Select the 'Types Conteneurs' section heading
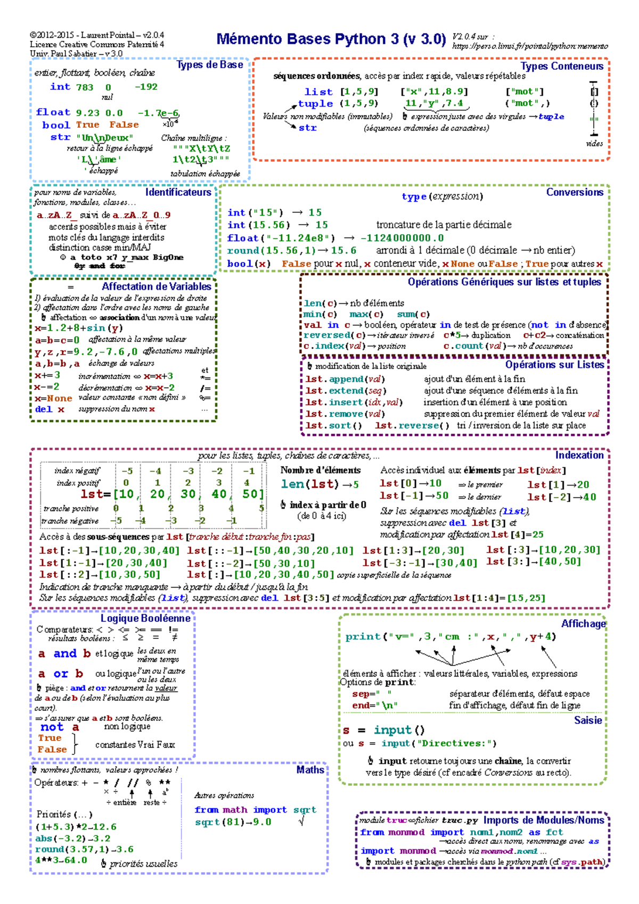The image size is (639, 904). pos(561,67)
